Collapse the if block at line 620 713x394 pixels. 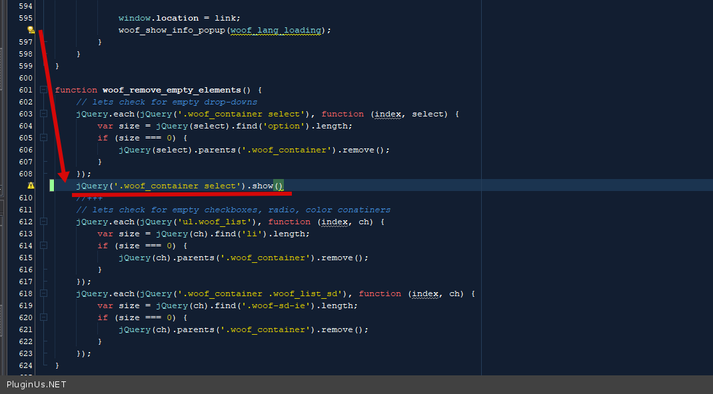tap(43, 317)
